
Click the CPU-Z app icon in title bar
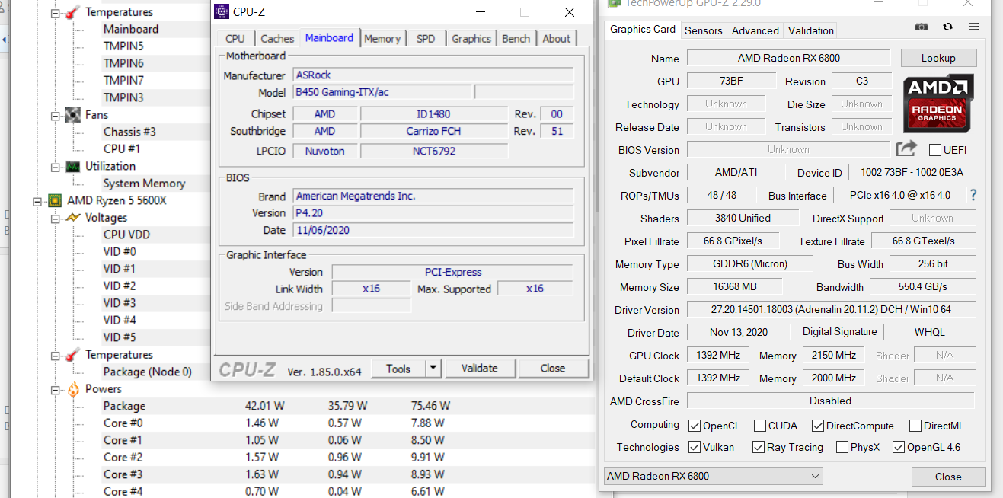[x=222, y=11]
